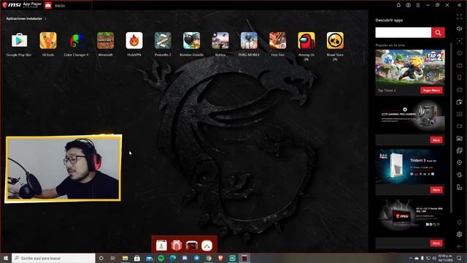The width and height of the screenshot is (467, 263).
Task: Toggle fullscreen from the side toolbar
Action: point(460,17)
